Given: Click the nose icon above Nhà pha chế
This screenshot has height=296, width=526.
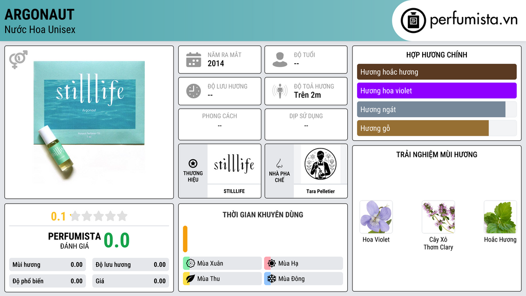Looking at the screenshot, I should tap(279, 163).
